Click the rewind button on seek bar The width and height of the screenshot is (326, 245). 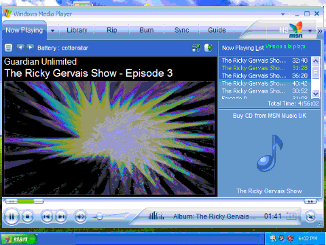(x=12, y=201)
